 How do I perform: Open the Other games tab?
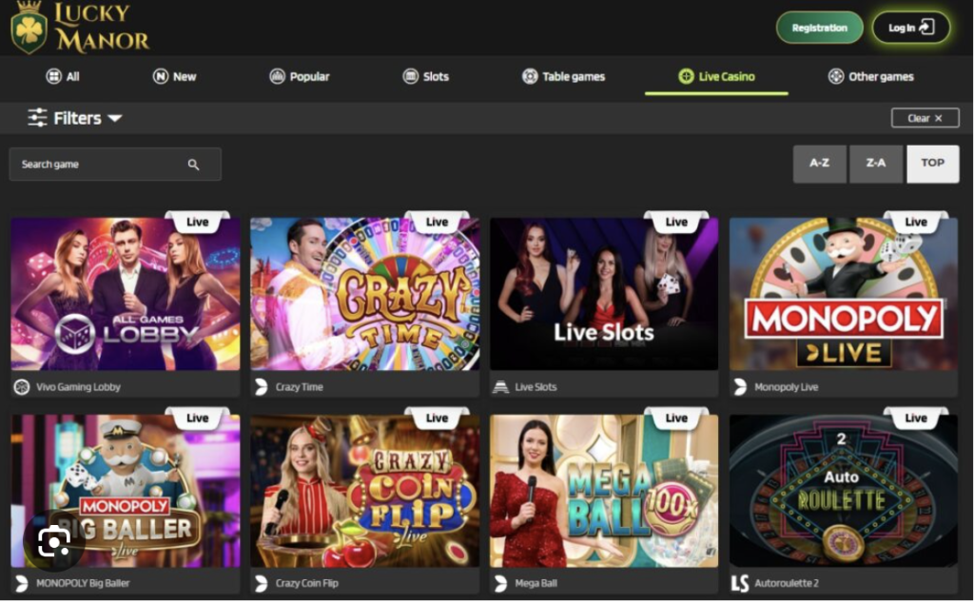[871, 76]
